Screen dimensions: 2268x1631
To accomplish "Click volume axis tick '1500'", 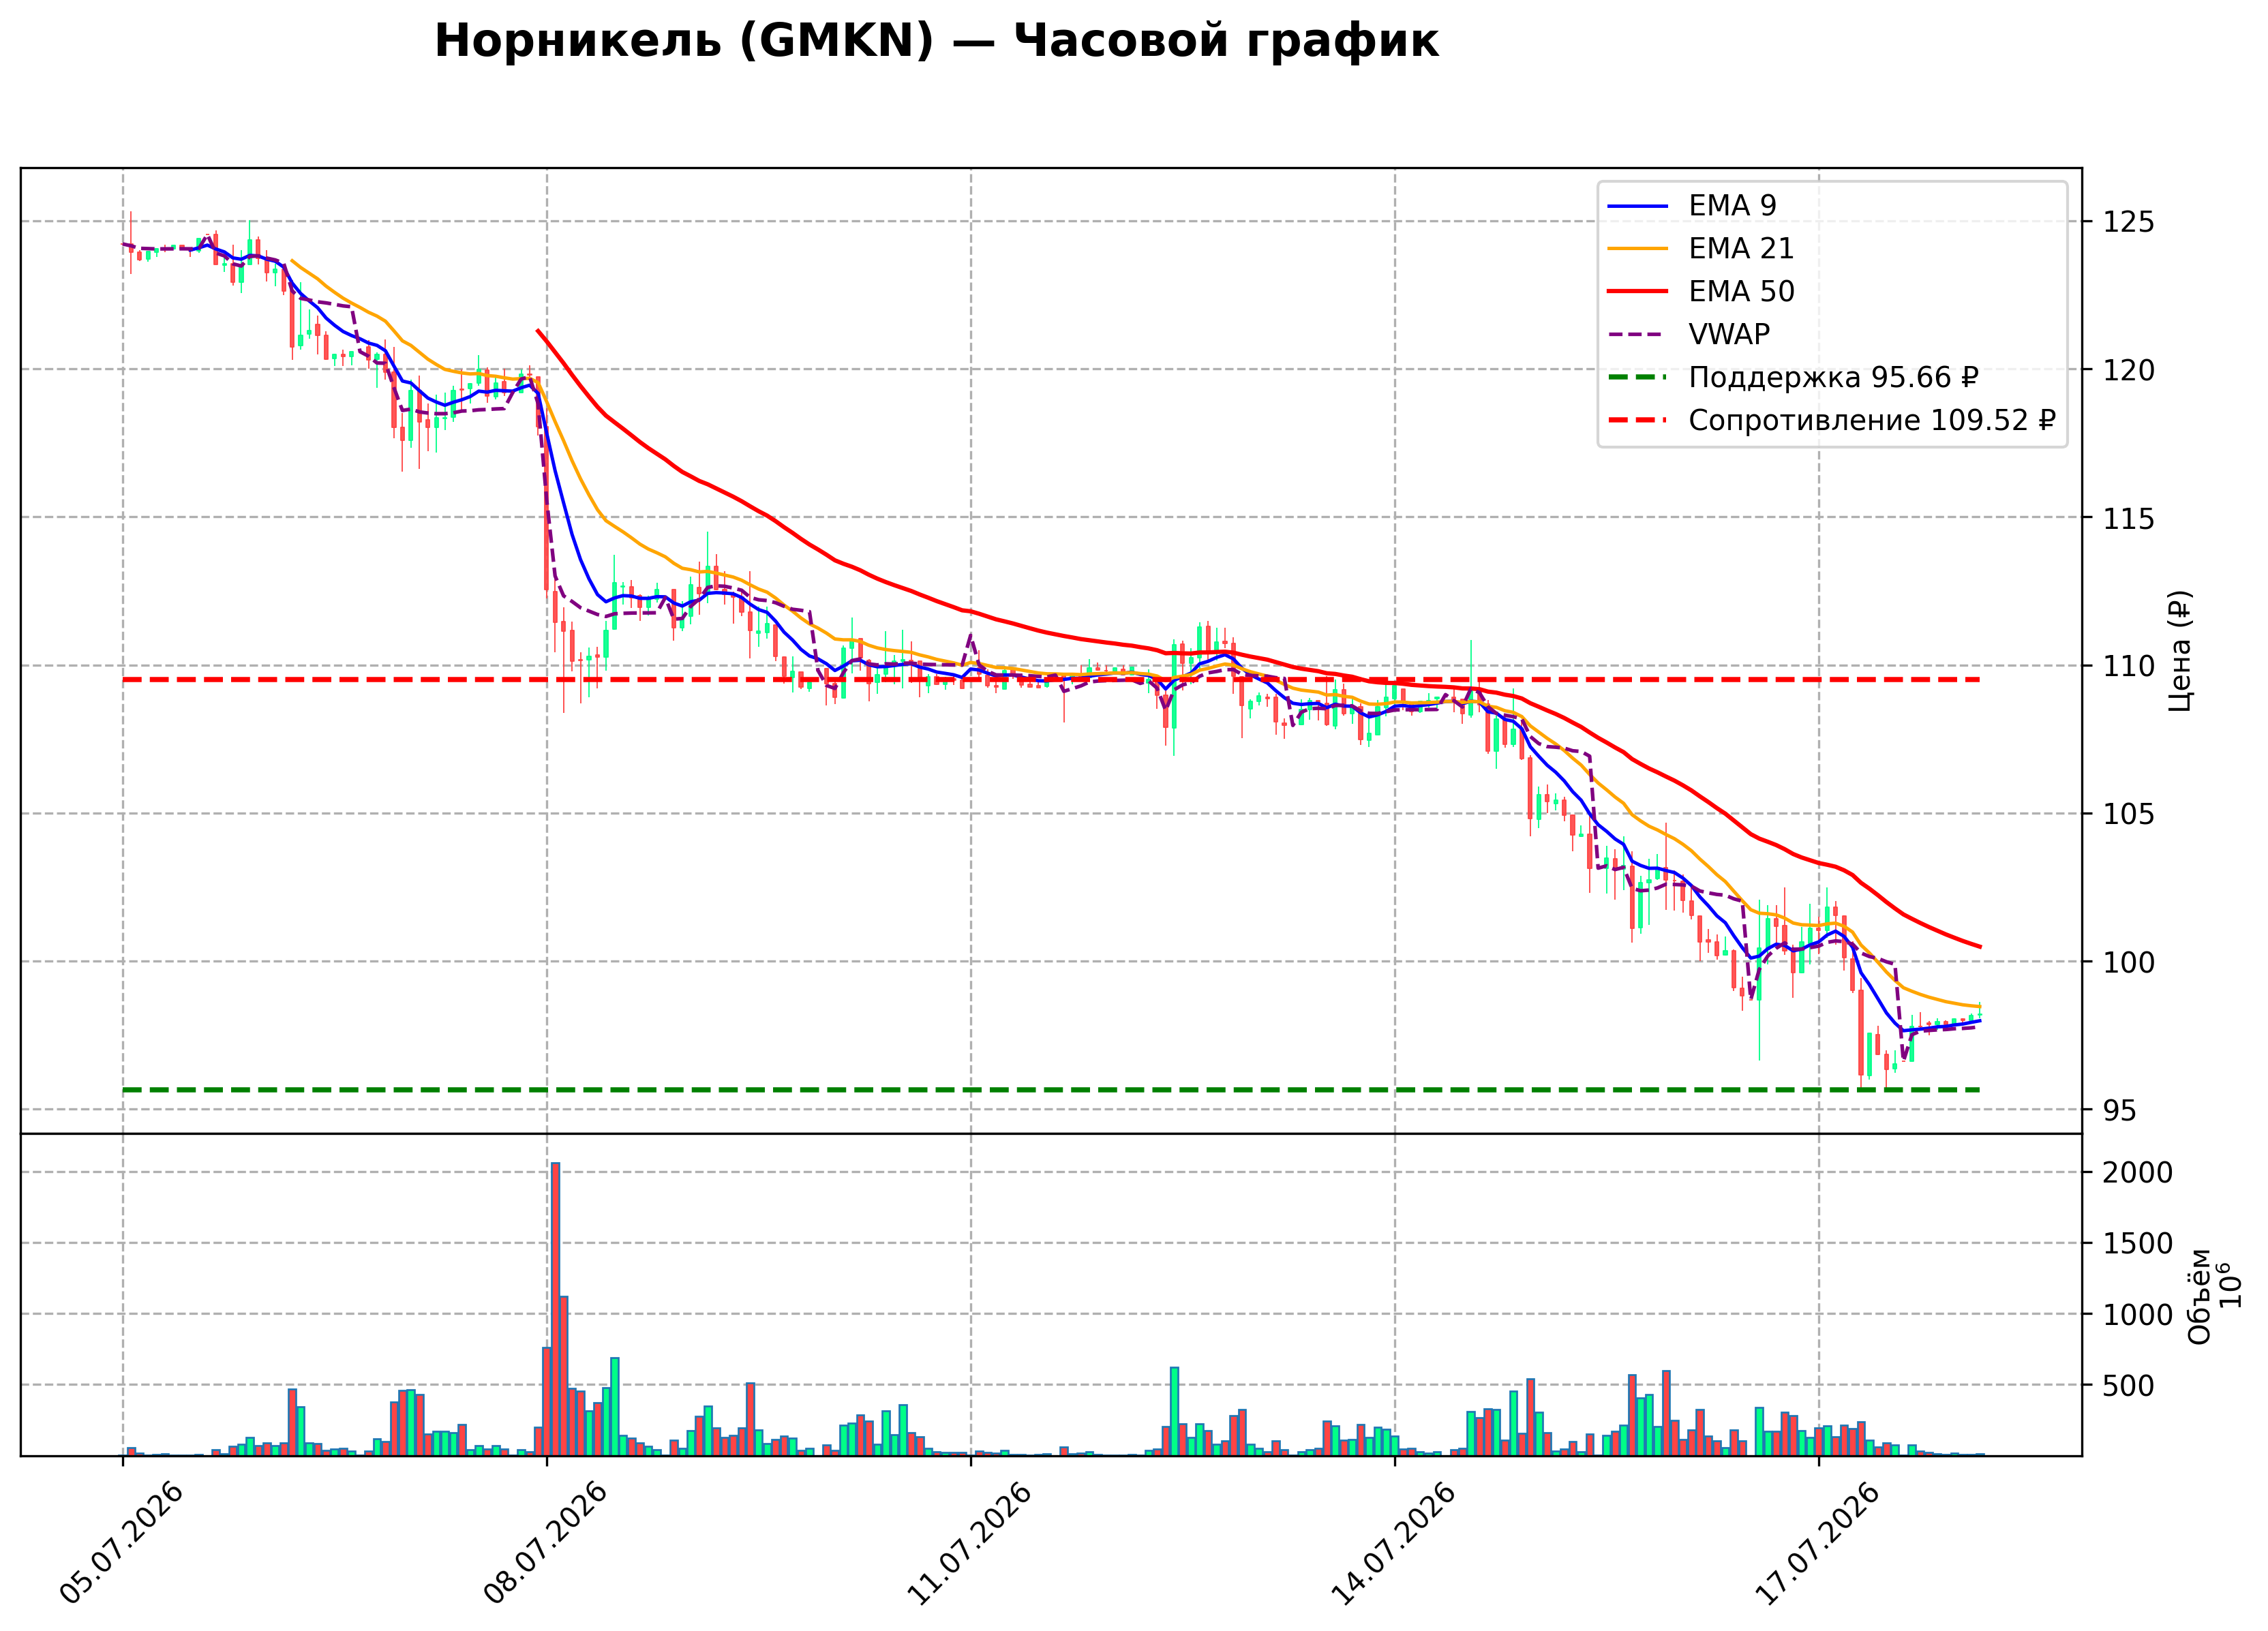I will click(2137, 1244).
